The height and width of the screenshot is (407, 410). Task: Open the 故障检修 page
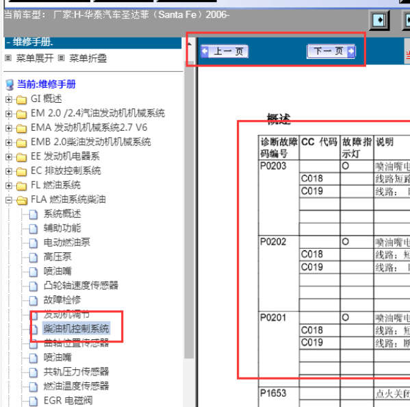[x=62, y=300]
